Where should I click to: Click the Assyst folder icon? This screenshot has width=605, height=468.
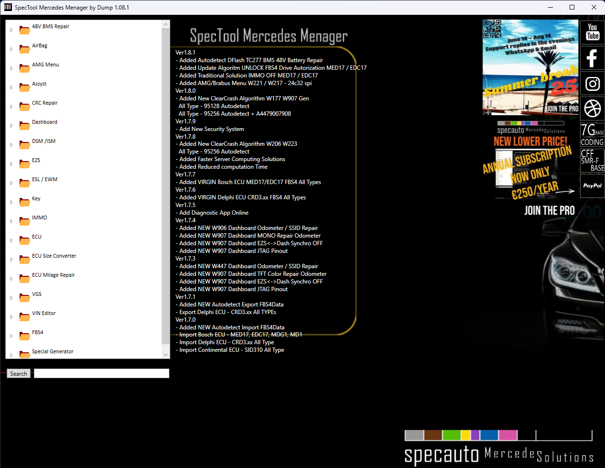pyautogui.click(x=24, y=87)
